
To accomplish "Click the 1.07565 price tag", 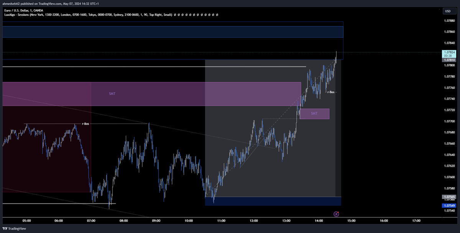I will pos(449,197).
